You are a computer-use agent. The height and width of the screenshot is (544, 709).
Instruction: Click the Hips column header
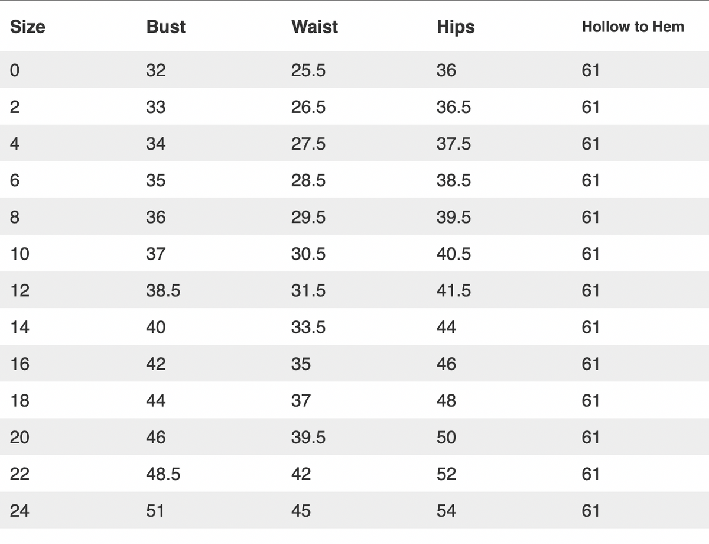456,27
